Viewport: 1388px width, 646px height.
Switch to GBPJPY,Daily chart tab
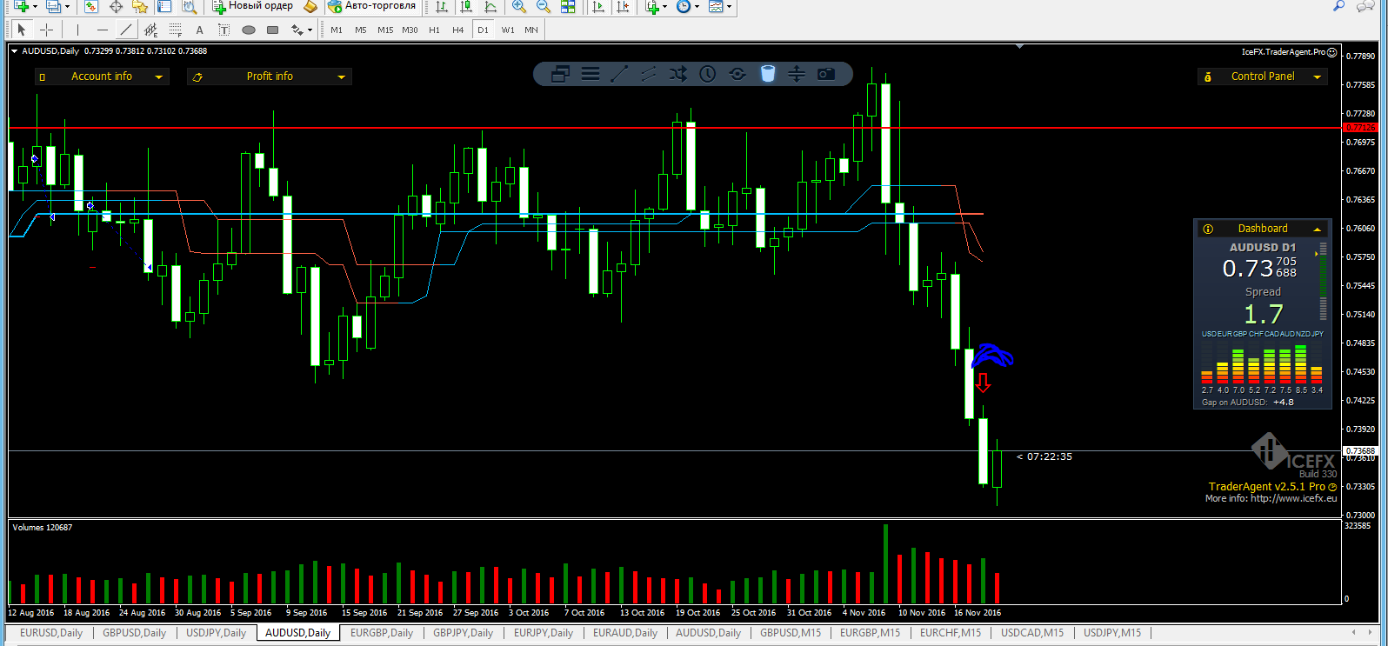click(464, 633)
